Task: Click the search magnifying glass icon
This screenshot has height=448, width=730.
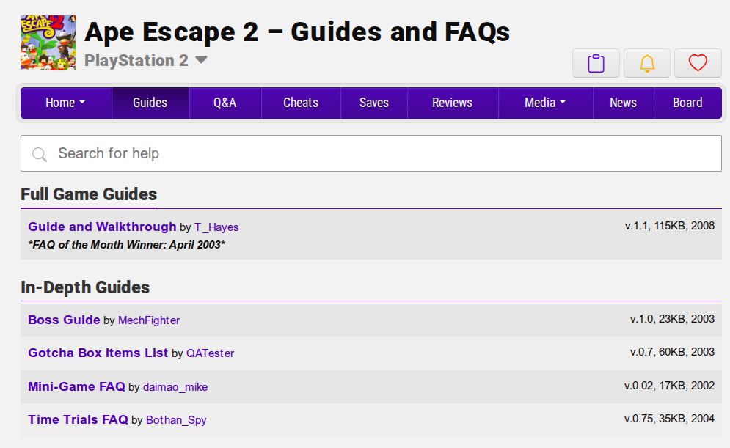Action: coord(40,154)
